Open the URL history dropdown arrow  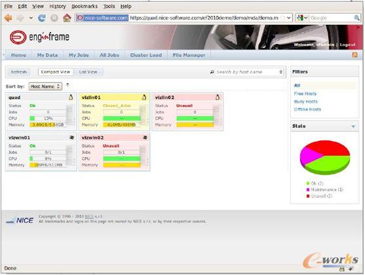(x=288, y=18)
